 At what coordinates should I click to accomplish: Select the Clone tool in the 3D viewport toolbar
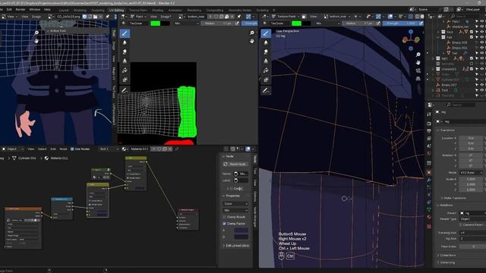[x=266, y=61]
